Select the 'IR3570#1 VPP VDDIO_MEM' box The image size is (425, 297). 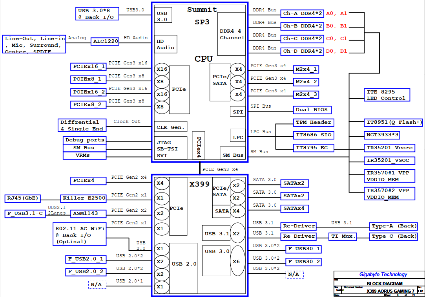tap(389, 176)
